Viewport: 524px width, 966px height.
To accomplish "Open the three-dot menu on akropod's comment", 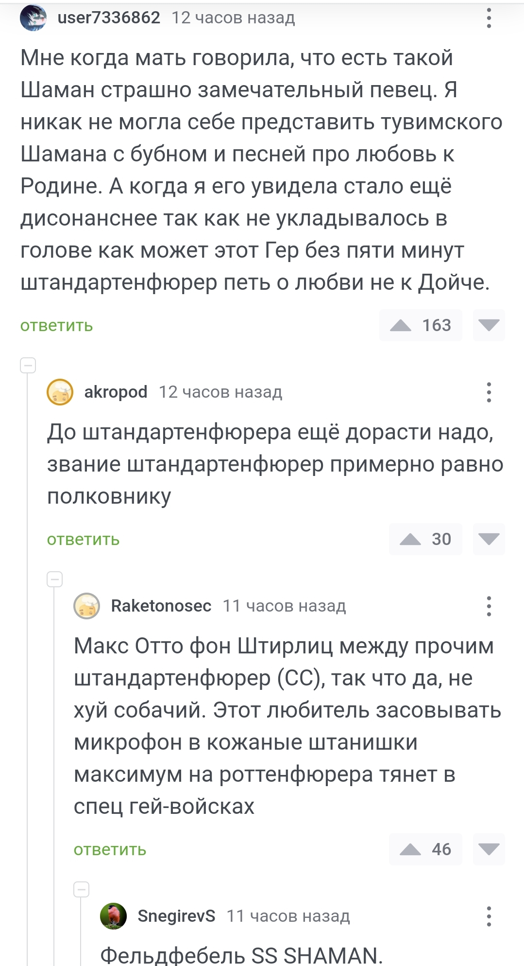I will pos(489,392).
